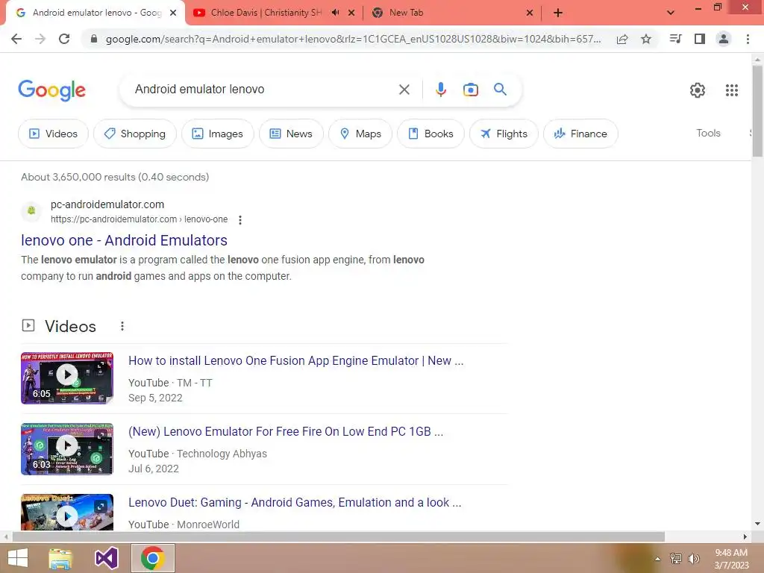Open the Windows Start menu

click(18, 558)
